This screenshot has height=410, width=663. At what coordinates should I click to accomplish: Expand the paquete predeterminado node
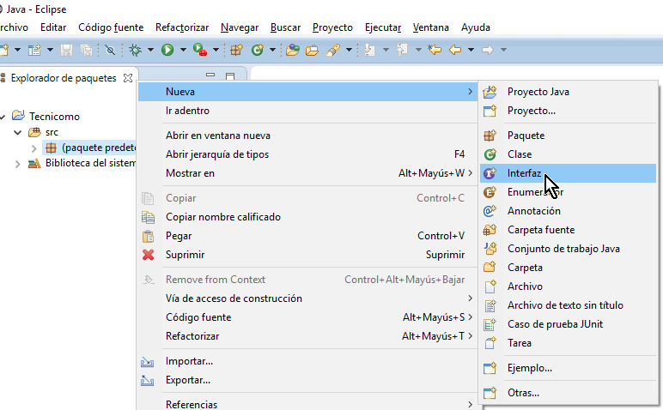(x=33, y=148)
